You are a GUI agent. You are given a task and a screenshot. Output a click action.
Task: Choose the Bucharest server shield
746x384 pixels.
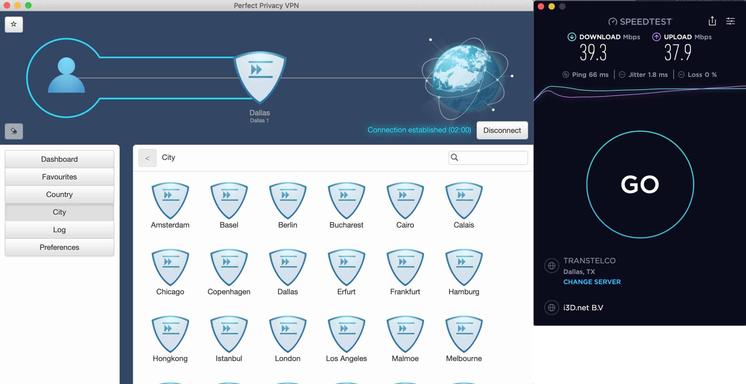[x=346, y=200]
